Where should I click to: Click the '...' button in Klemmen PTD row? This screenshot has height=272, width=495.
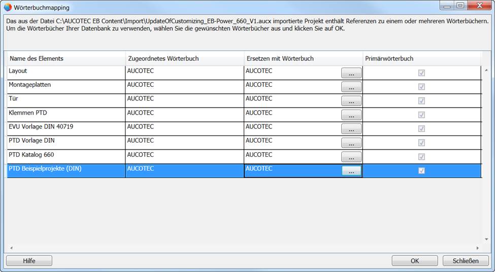(351, 115)
